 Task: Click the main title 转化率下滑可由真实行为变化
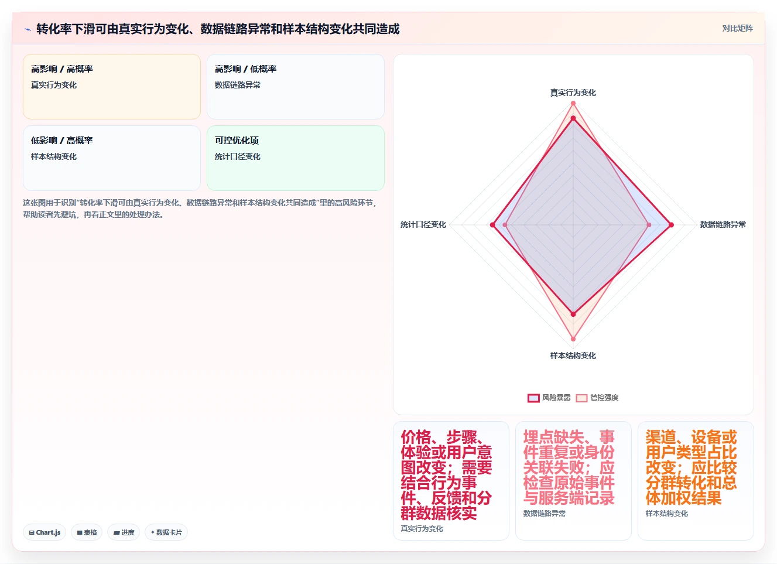coord(218,29)
